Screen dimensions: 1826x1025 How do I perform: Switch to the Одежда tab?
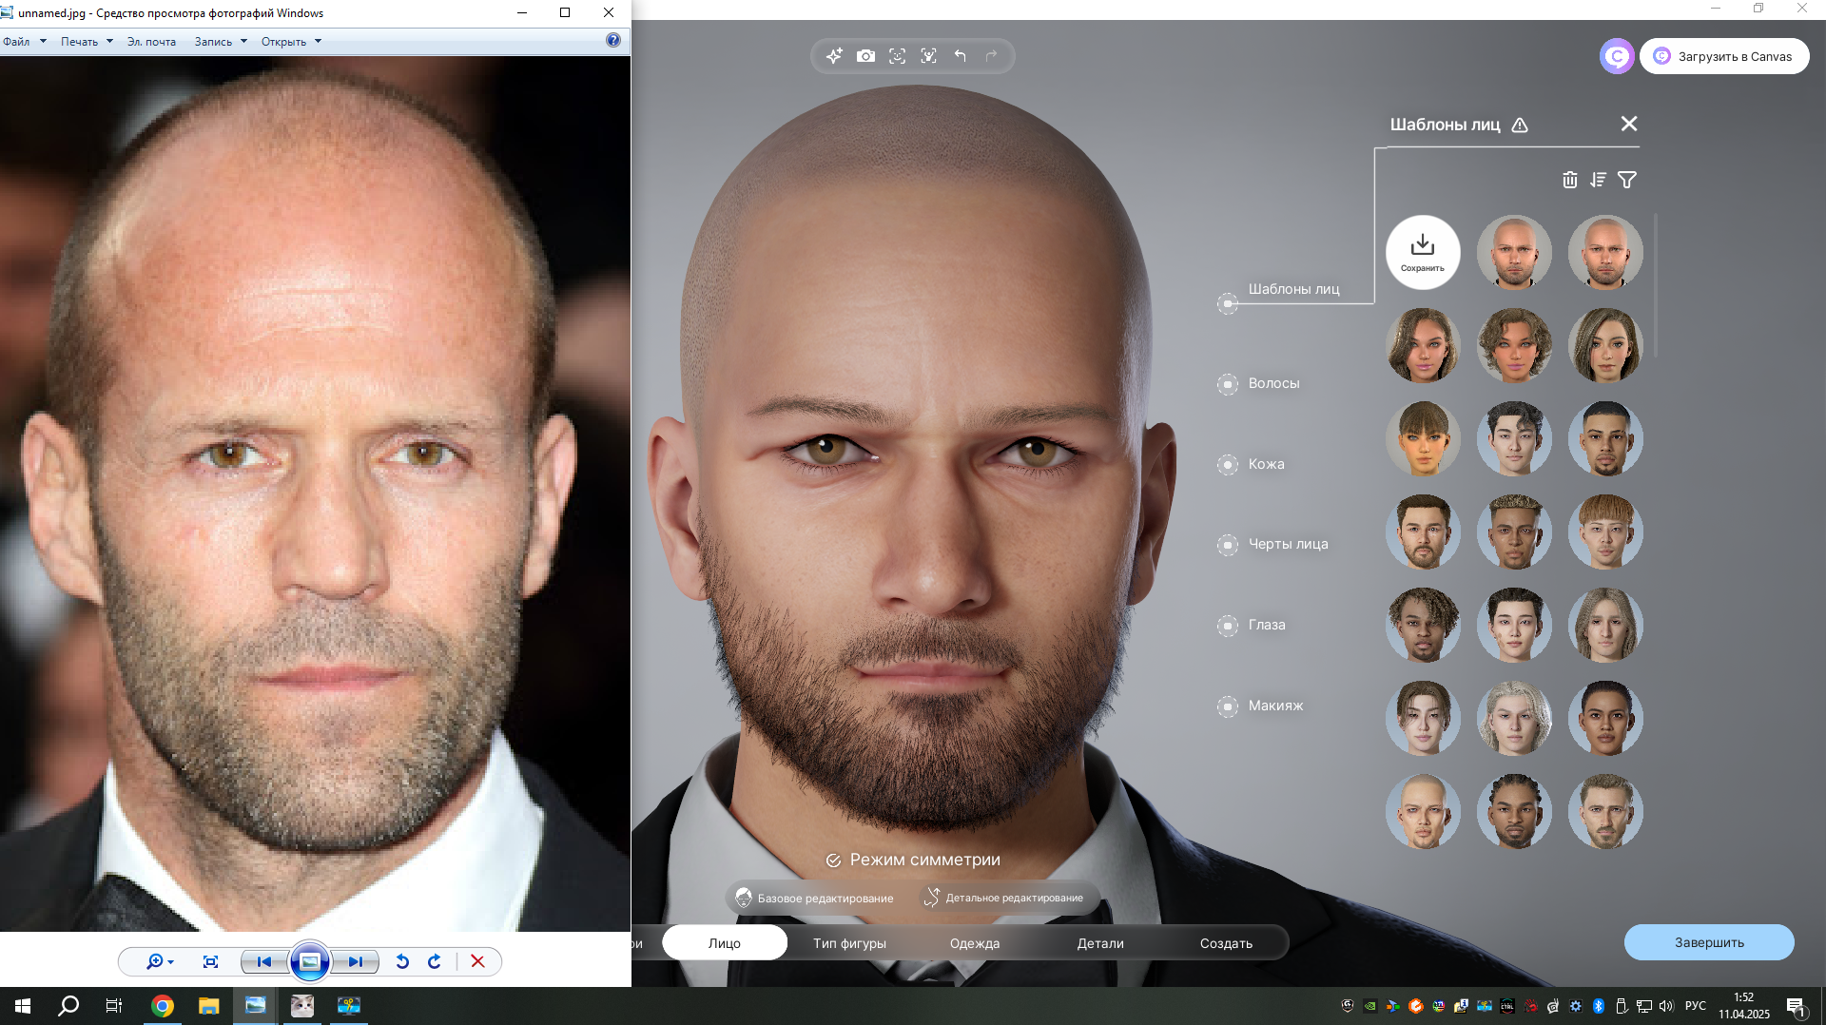pos(974,943)
